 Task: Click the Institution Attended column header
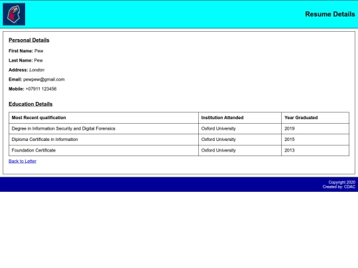click(x=240, y=118)
